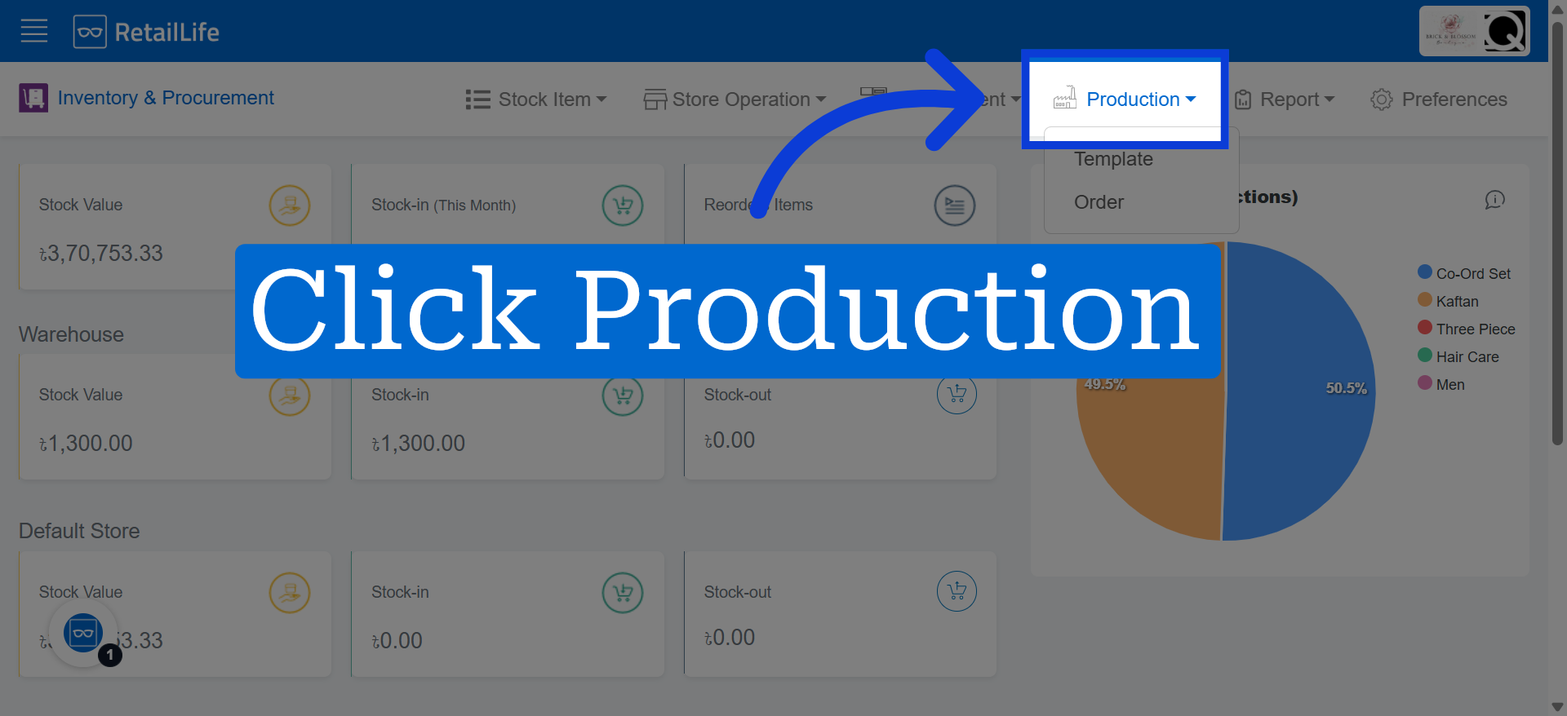Click the chart info icon
Image resolution: width=1567 pixels, height=716 pixels.
(1494, 200)
